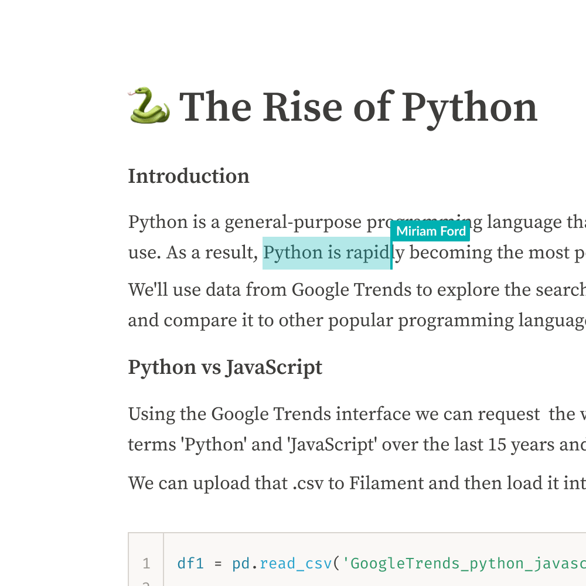Click the 'pd' module name in code
This screenshot has height=586, width=586.
click(x=241, y=564)
